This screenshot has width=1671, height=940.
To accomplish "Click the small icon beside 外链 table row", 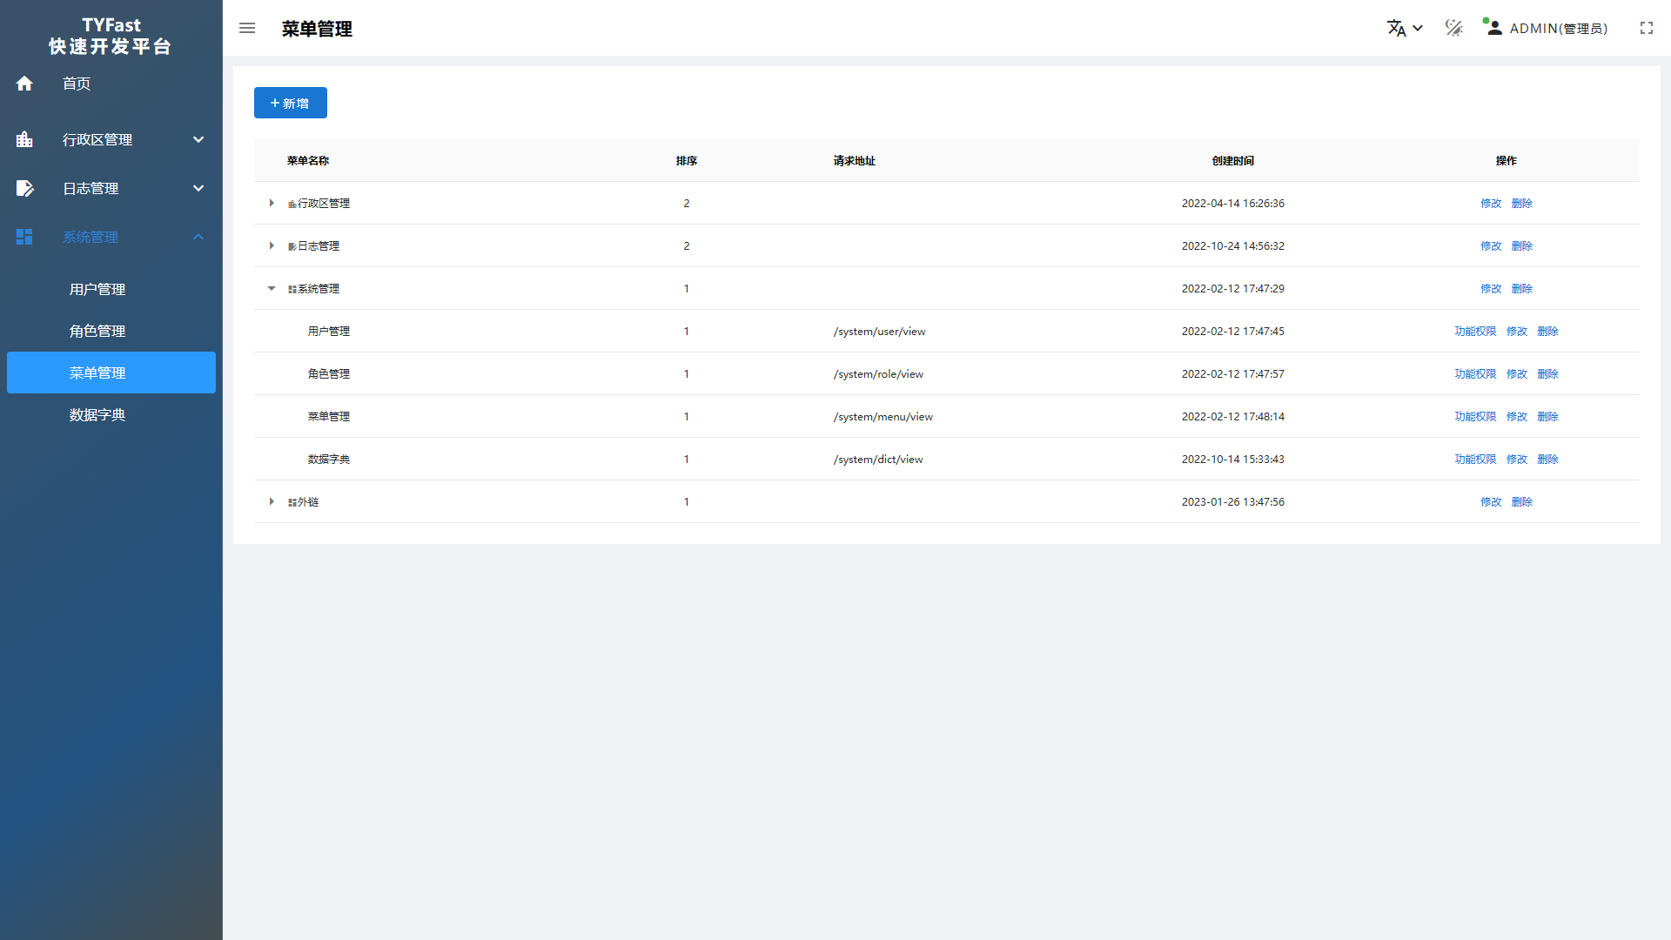I will click(x=292, y=502).
